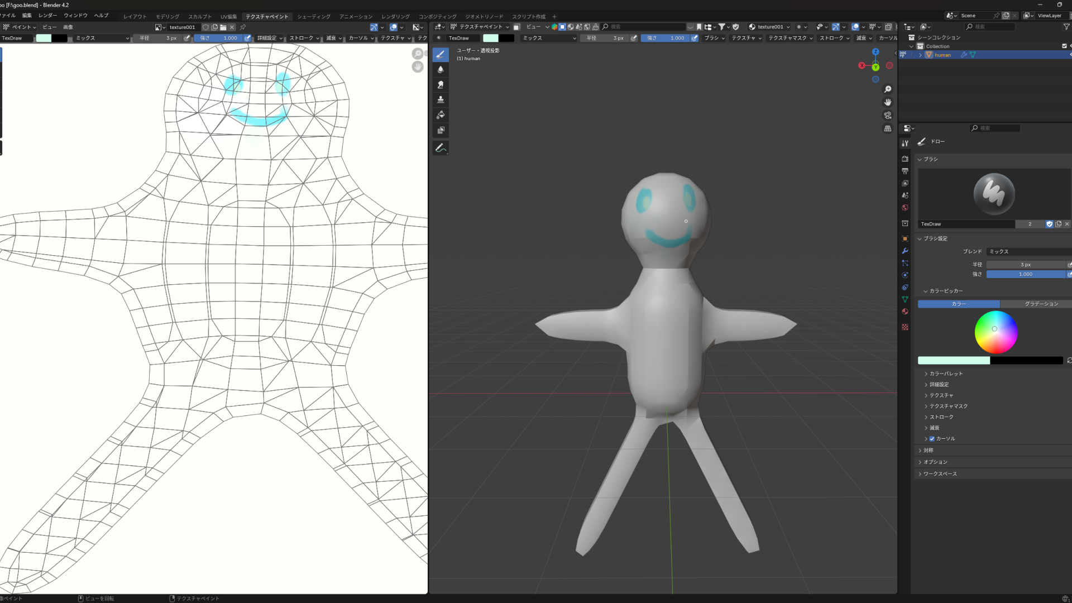Image resolution: width=1072 pixels, height=603 pixels.
Task: Toggle radius pressure sensitivity in viewport header
Action: 634,38
